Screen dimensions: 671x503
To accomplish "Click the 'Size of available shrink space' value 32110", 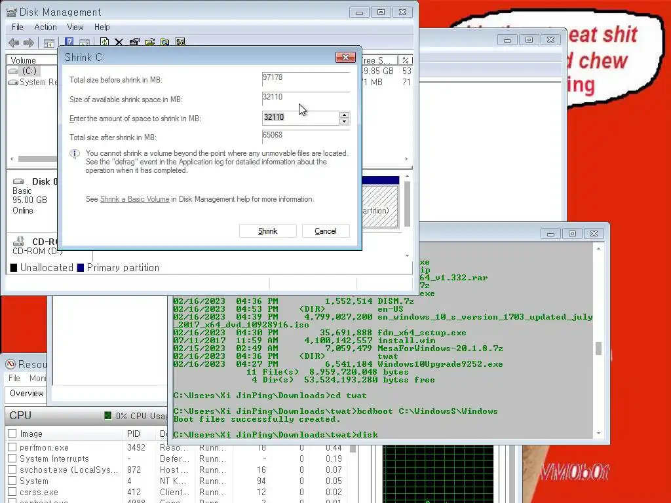I will pos(272,97).
